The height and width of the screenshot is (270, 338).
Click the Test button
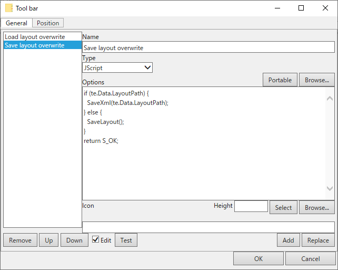pos(126,240)
